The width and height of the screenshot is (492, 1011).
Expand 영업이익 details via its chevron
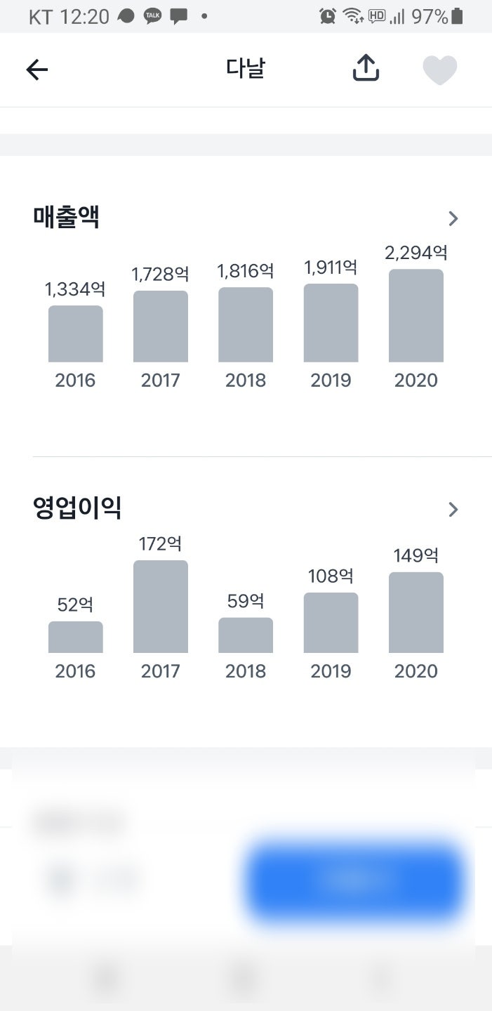pyautogui.click(x=453, y=509)
